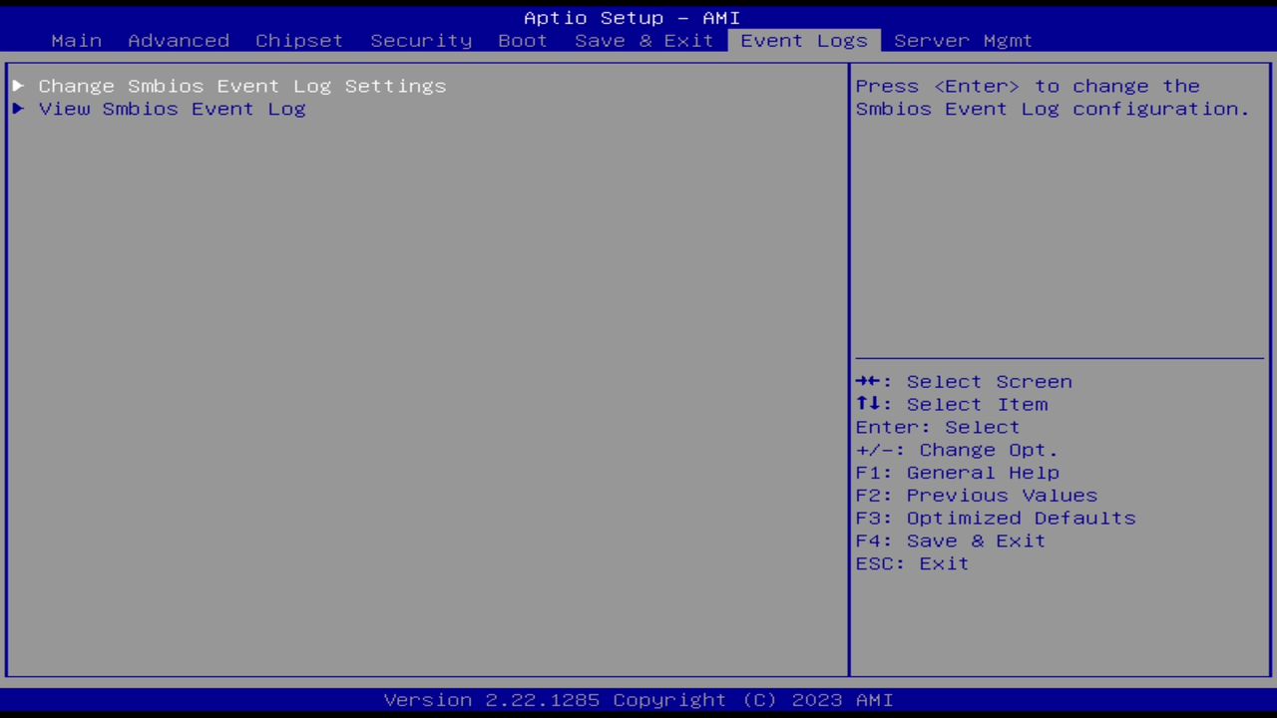Viewport: 1277px width, 718px height.
Task: Click the 'F2: Previous Values' hint
Action: [976, 497]
